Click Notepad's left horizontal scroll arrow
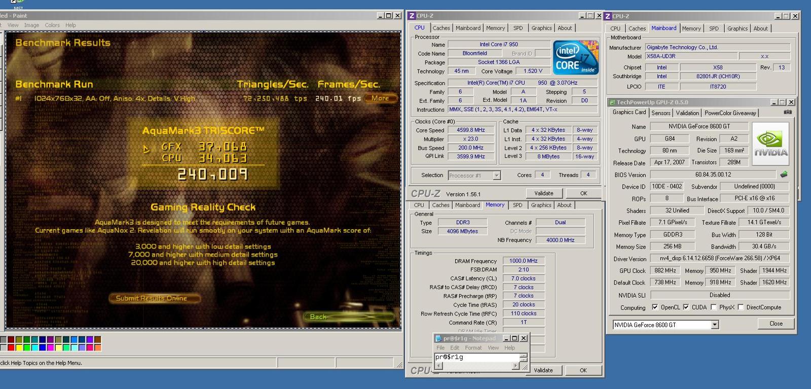The width and height of the screenshot is (811, 389). pos(438,366)
